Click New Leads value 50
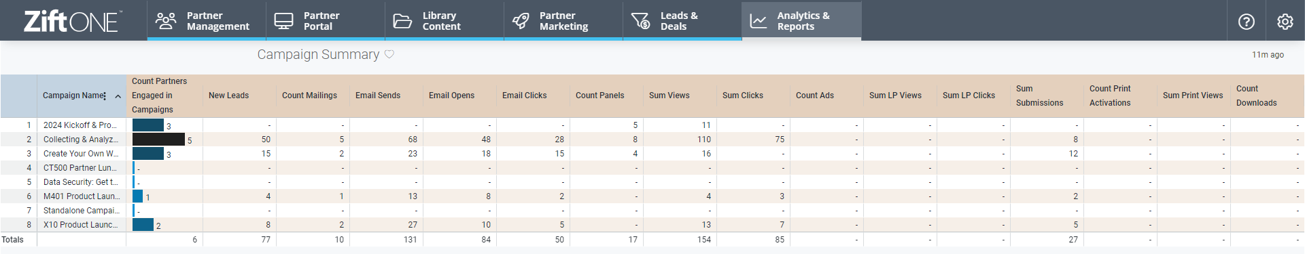Image resolution: width=1305 pixels, height=254 pixels. [266, 140]
